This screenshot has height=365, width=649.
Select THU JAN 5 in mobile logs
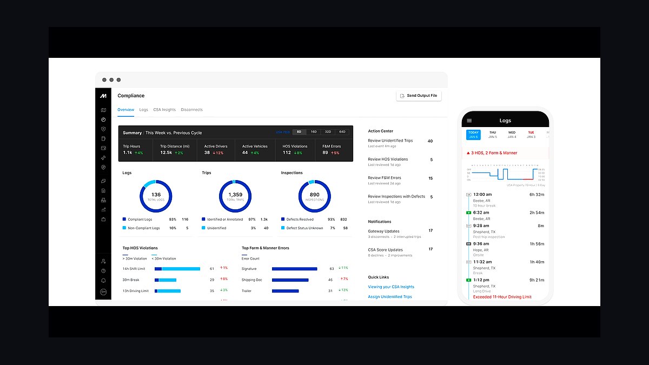coord(492,135)
